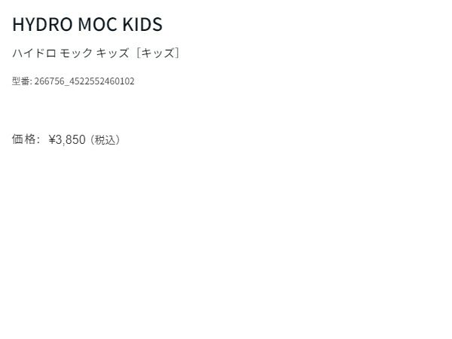
Task: Click the digits 850 in the price
Action: [76, 139]
